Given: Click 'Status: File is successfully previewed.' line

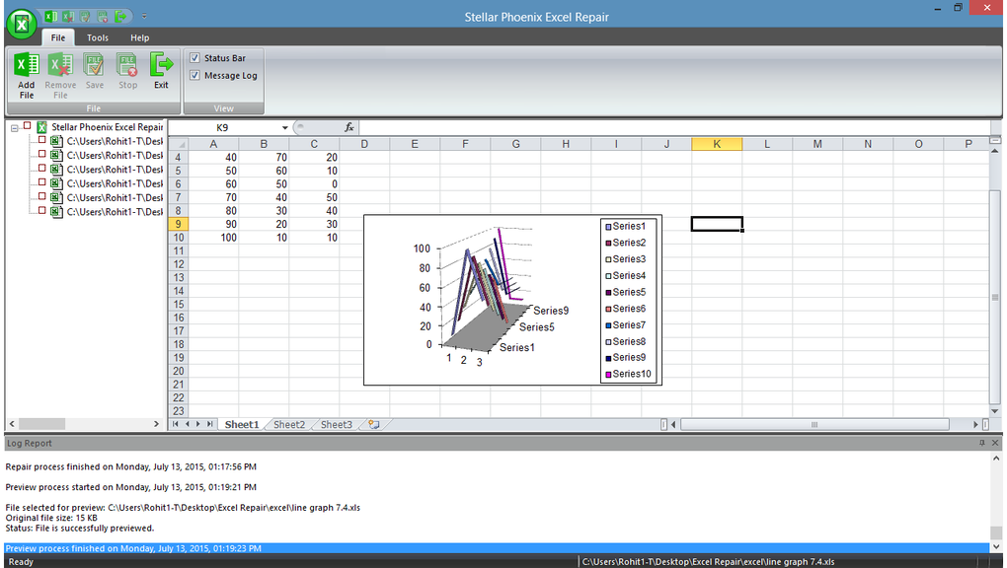Looking at the screenshot, I should pyautogui.click(x=80, y=529).
